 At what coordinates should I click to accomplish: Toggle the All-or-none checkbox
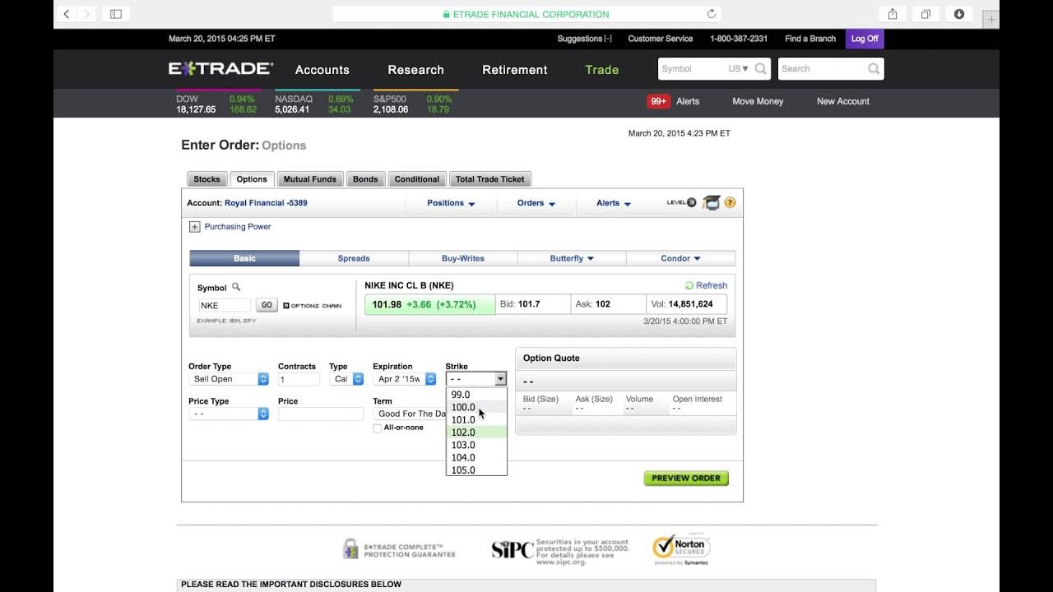point(377,428)
